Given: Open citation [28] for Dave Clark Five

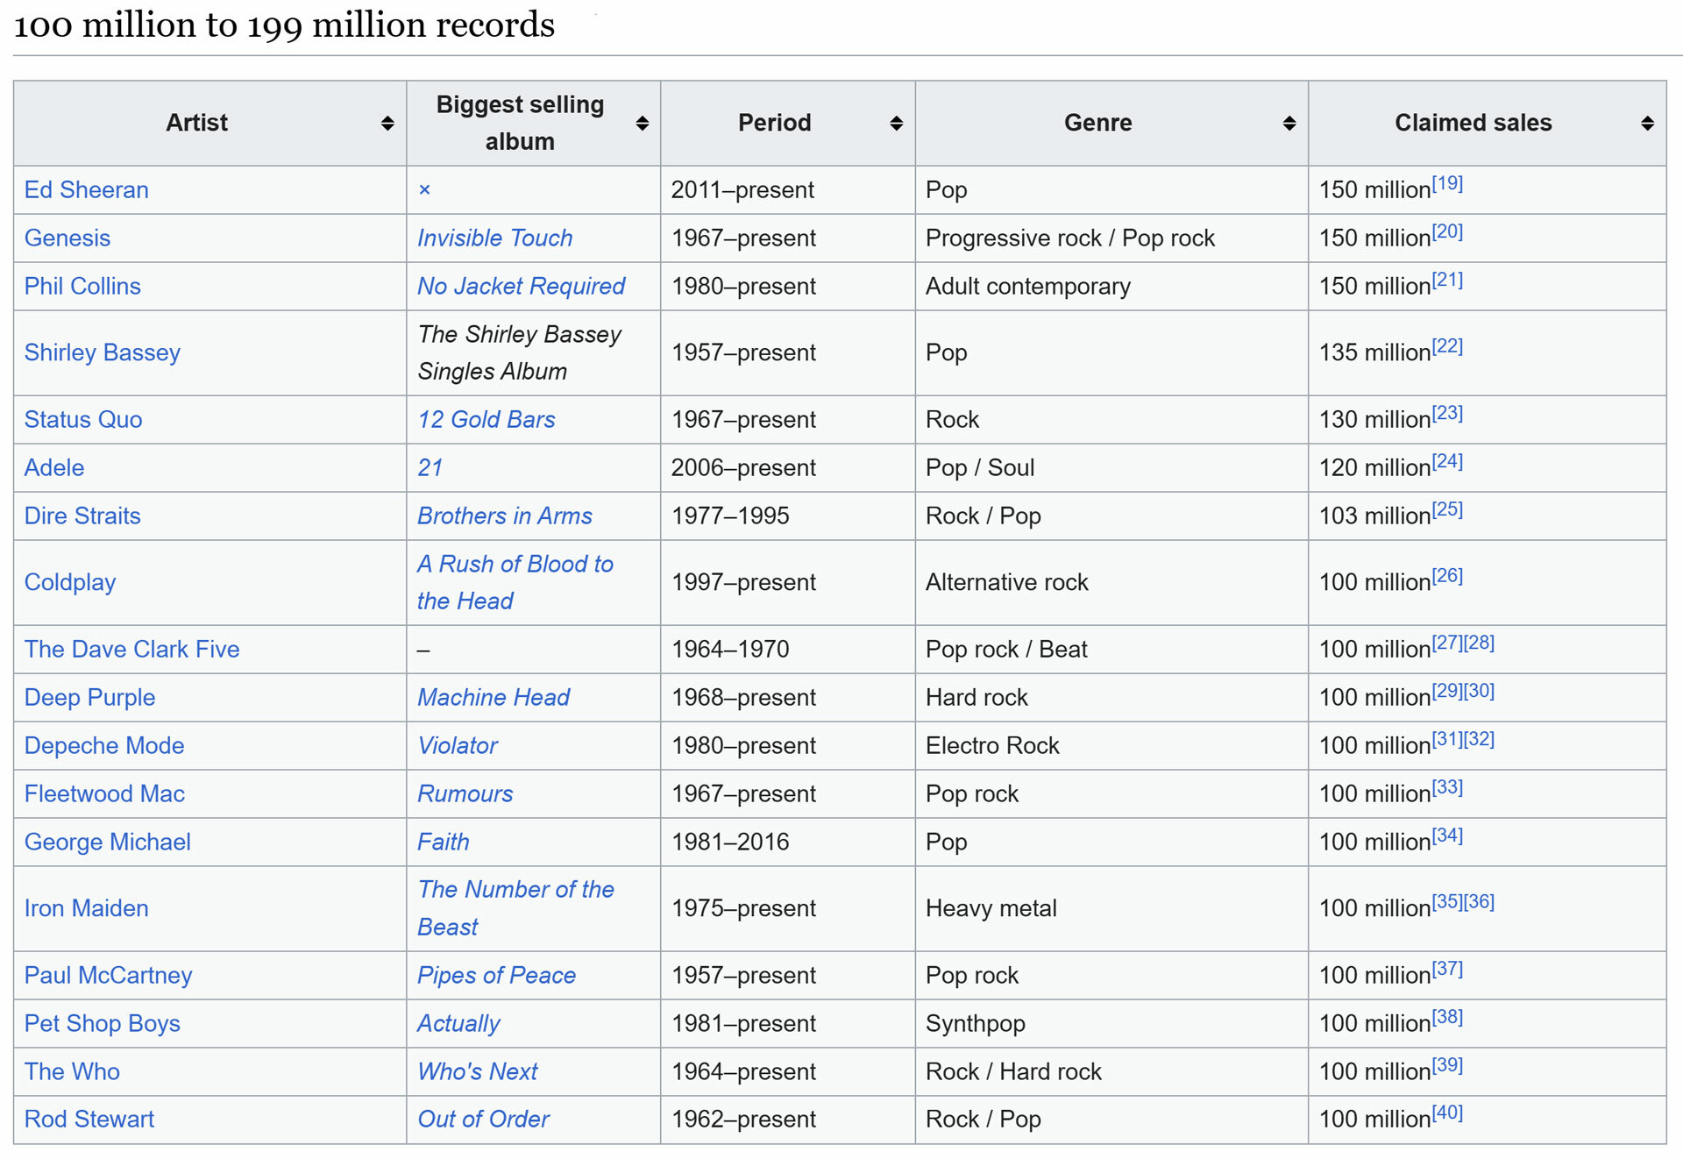Looking at the screenshot, I should point(1479,643).
